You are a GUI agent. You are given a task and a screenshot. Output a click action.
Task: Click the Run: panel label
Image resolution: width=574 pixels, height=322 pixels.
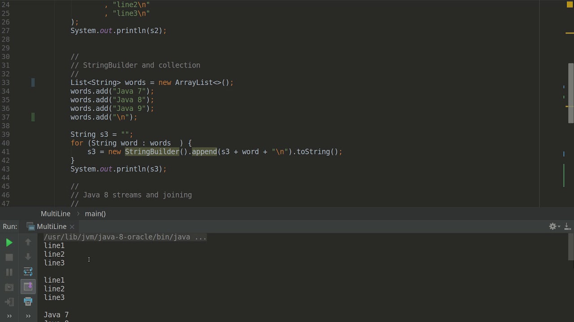click(x=10, y=226)
